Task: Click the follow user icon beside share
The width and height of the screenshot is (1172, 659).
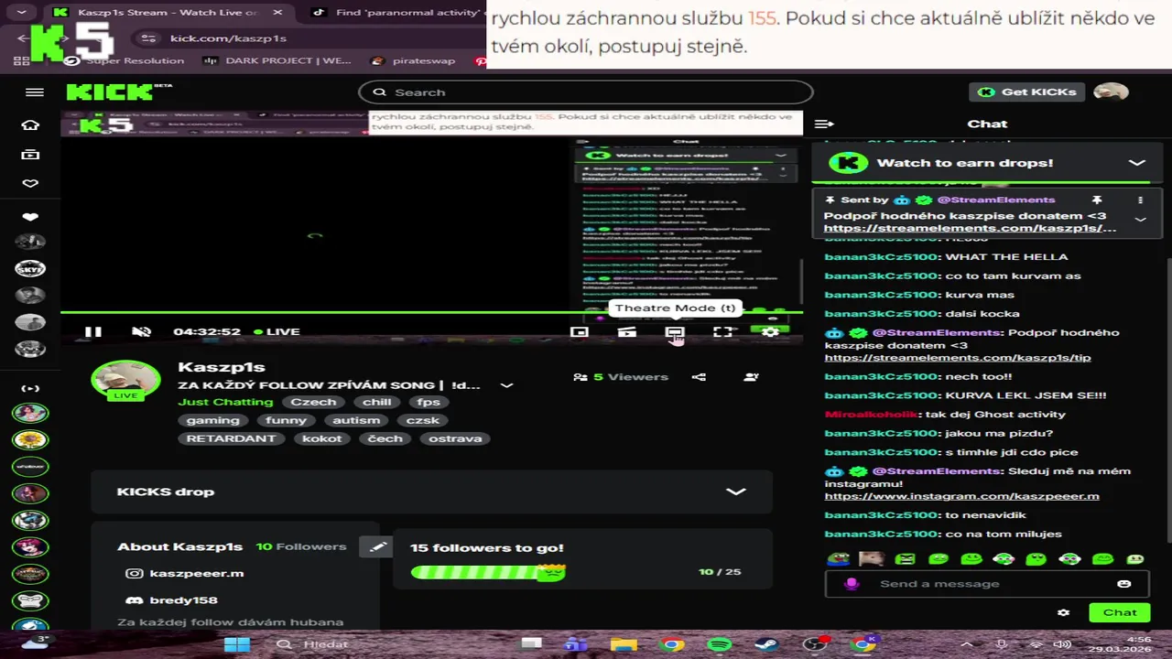Action: click(751, 377)
